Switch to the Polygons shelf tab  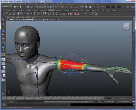coord(28,10)
